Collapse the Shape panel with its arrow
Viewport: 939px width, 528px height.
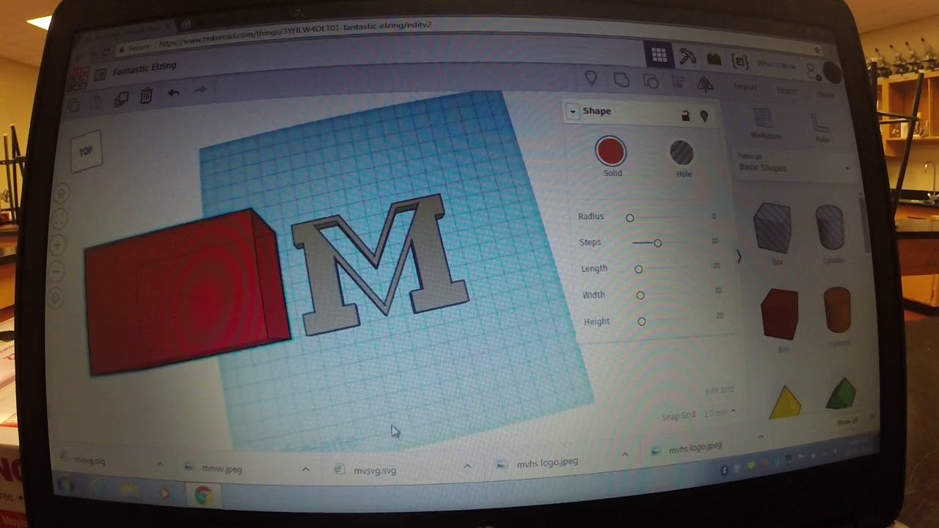coord(573,111)
